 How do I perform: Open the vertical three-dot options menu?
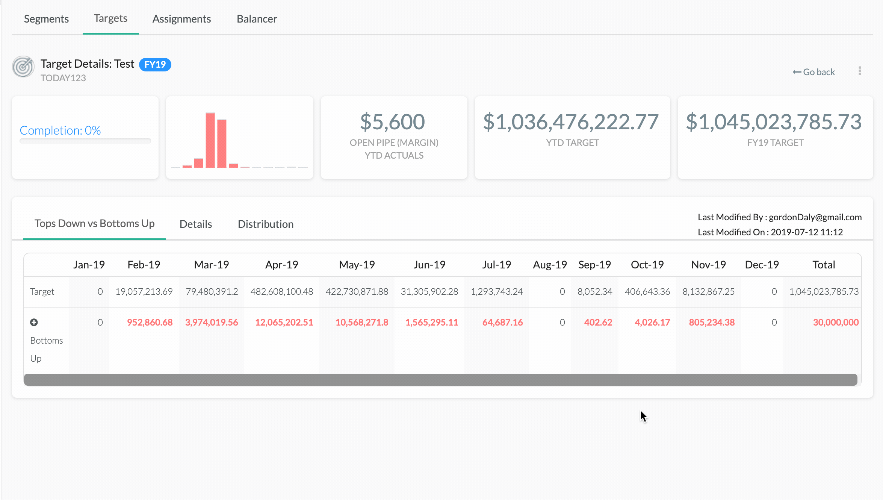860,71
